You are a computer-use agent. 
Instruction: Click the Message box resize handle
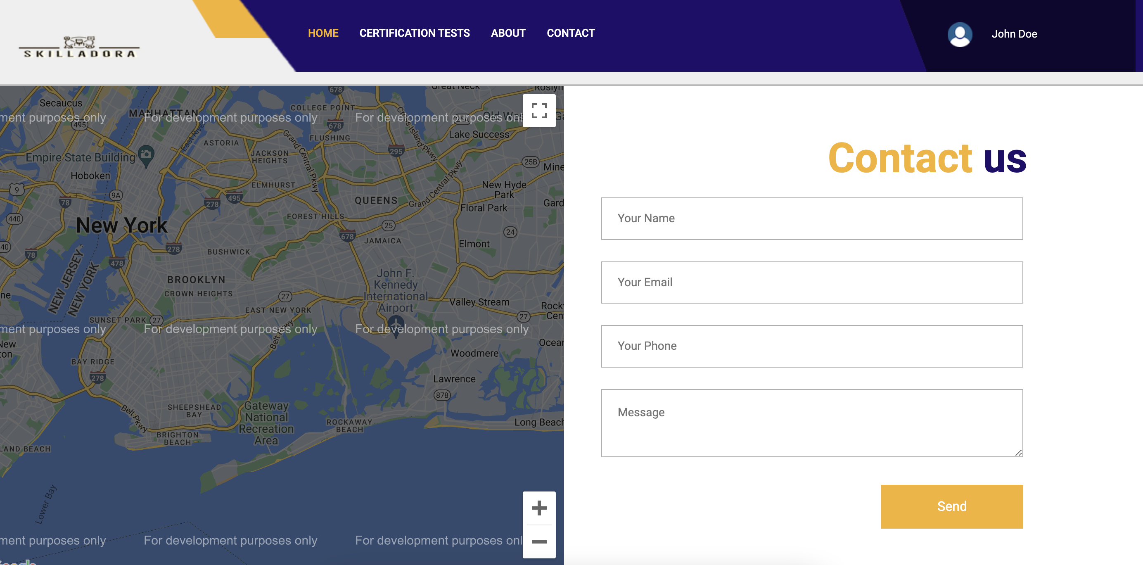[1018, 453]
